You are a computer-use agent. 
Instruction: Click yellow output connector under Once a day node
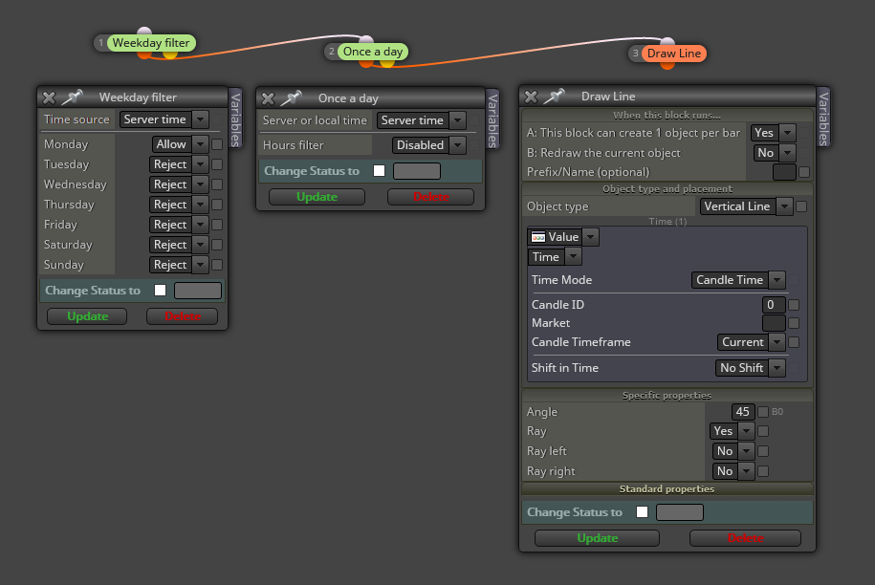click(386, 64)
